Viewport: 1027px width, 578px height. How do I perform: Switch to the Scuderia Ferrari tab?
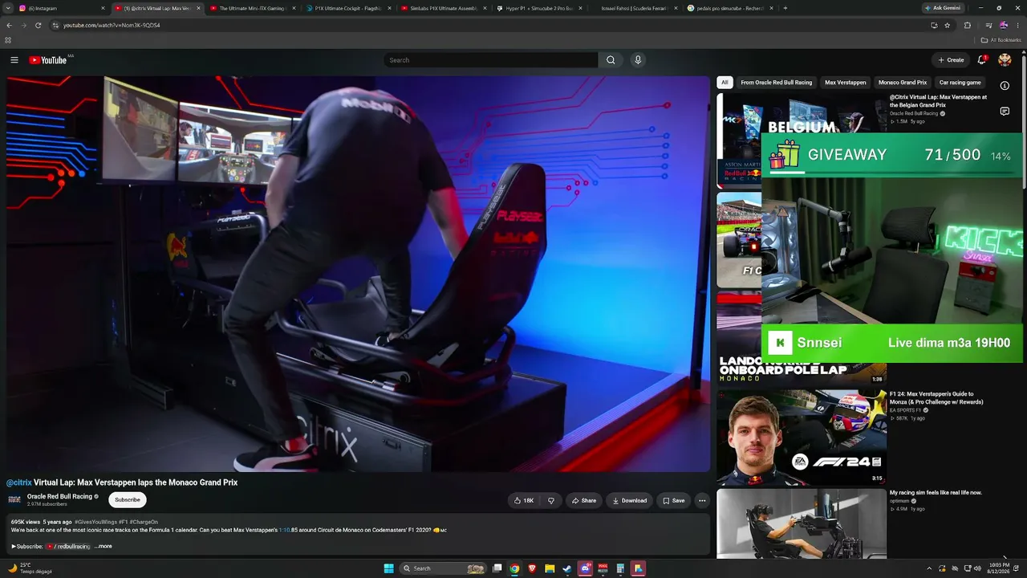(x=635, y=8)
